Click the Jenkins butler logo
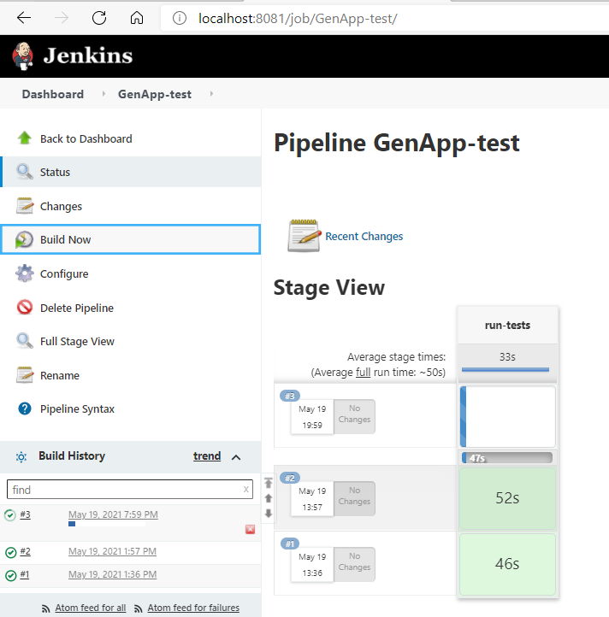Viewport: 609px width, 617px height. tap(22, 56)
